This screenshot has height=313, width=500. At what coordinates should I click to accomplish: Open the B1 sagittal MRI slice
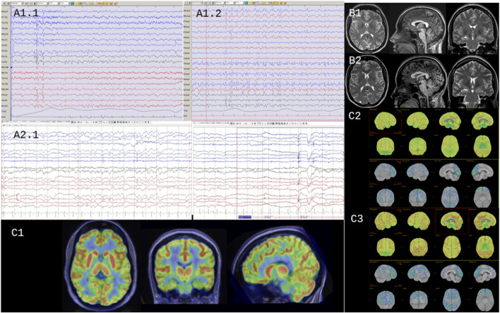418,30
